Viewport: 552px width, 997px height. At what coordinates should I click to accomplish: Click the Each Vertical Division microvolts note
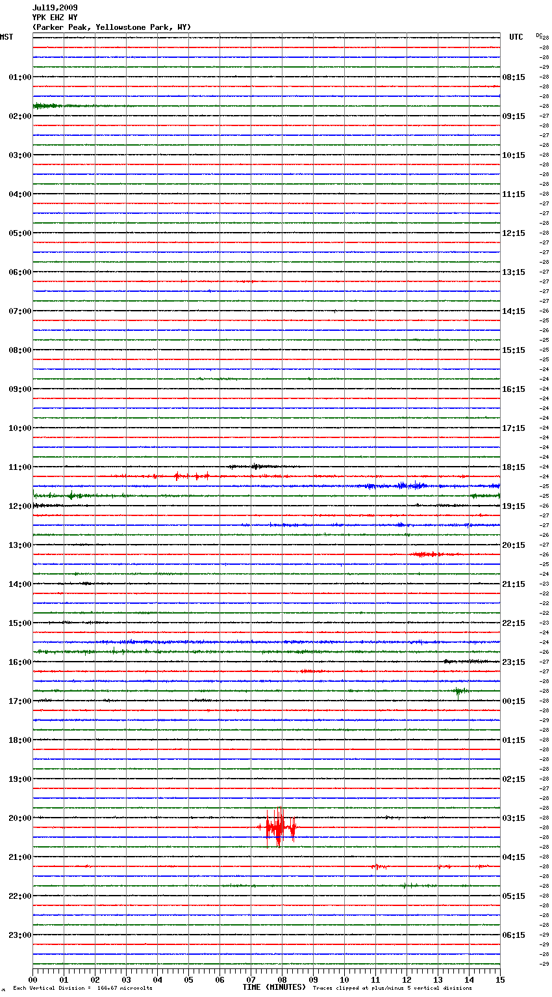pos(82,989)
